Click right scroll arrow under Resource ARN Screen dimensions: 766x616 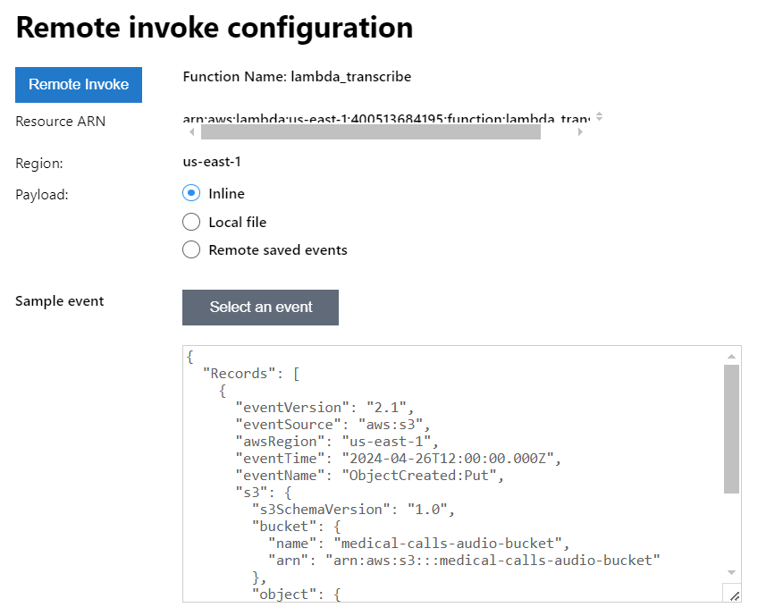pos(580,132)
